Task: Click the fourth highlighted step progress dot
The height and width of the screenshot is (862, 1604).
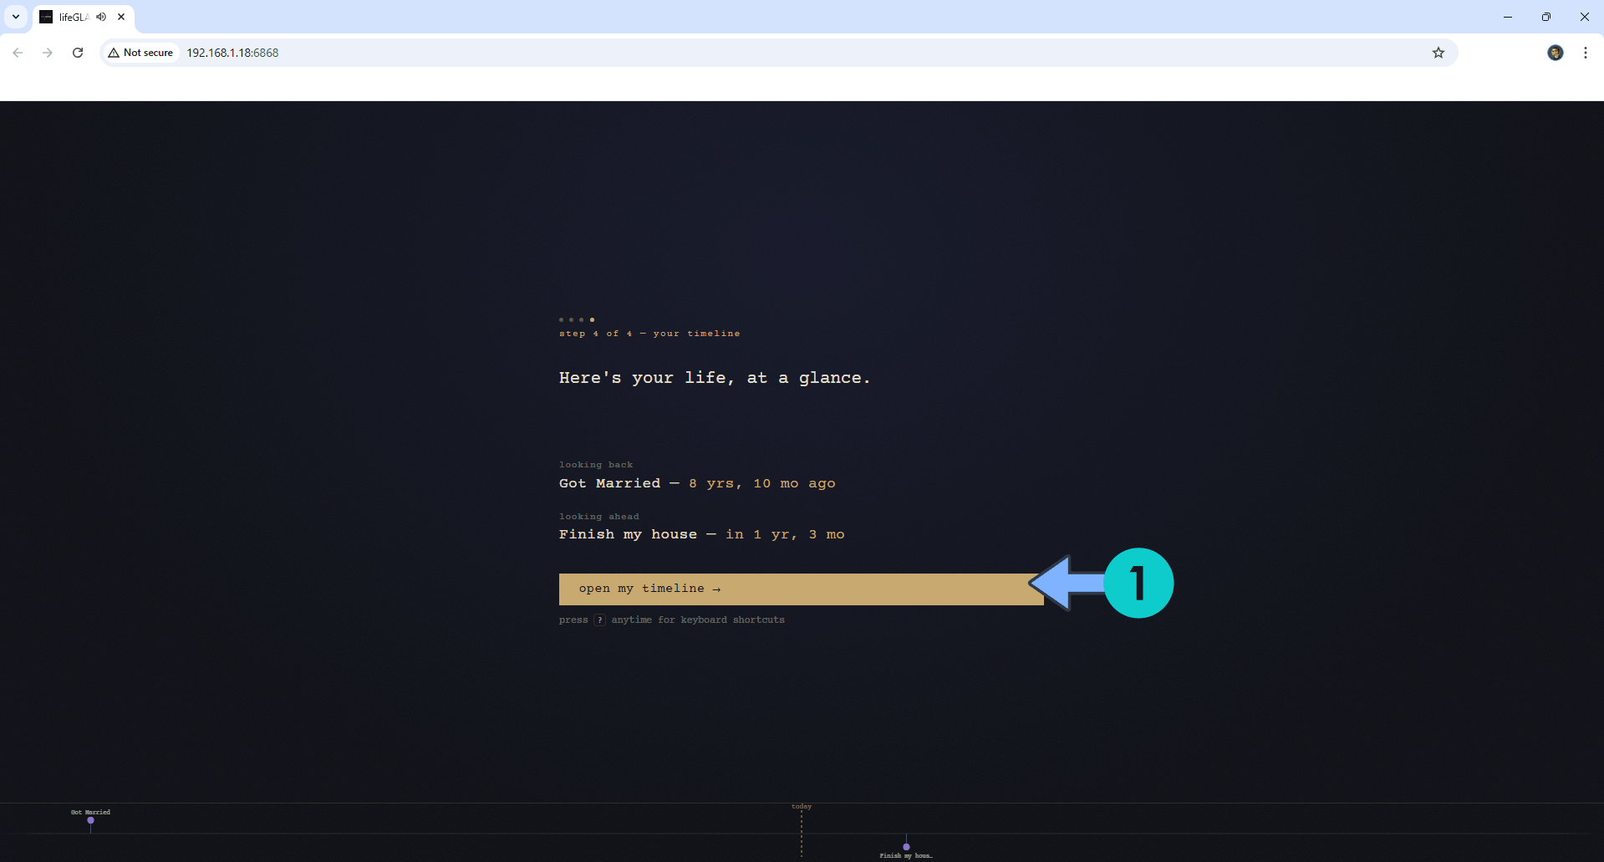Action: pos(592,319)
